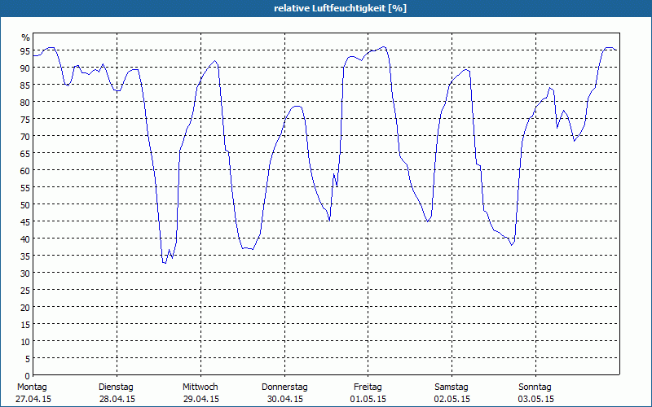Click the y-axis value '70'
This screenshot has height=407, width=652.
click(x=25, y=136)
